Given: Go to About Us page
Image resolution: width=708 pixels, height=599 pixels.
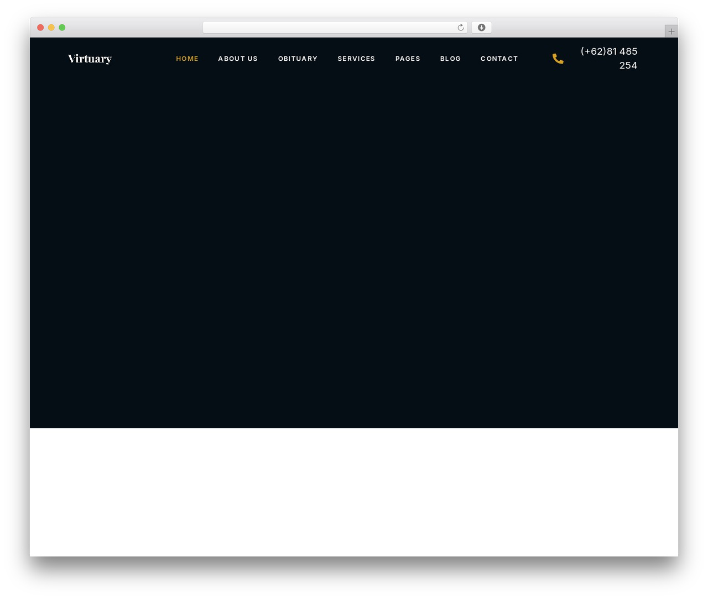Looking at the screenshot, I should pos(238,59).
